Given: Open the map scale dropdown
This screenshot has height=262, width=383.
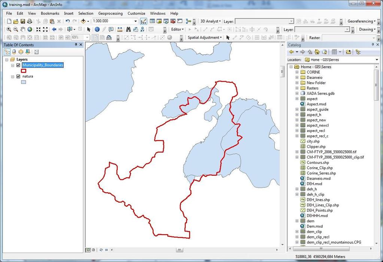Looking at the screenshot, I should click(136, 21).
